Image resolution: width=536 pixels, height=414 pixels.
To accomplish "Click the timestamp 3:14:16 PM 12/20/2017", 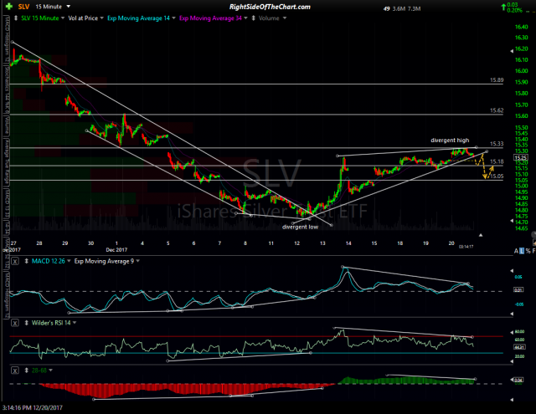I will pos(33,408).
